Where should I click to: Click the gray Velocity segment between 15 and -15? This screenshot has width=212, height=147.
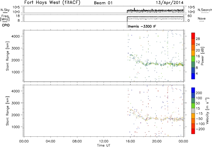click(x=193, y=111)
